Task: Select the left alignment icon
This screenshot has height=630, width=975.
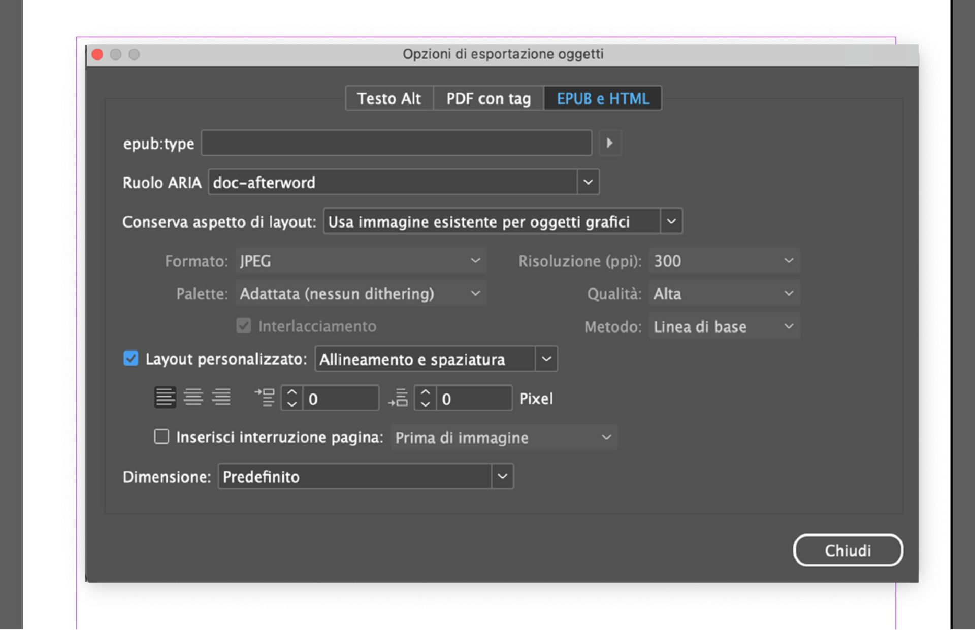Action: click(165, 397)
